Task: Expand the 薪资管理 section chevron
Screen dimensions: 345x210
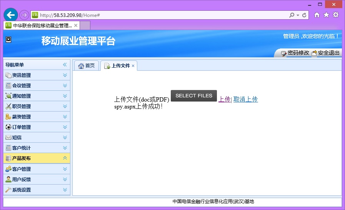Action: coord(65,117)
